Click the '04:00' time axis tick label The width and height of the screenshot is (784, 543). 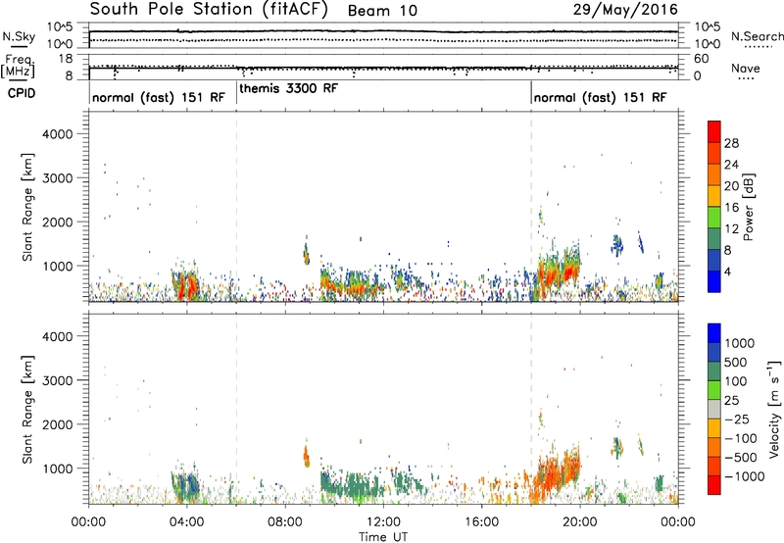(186, 522)
